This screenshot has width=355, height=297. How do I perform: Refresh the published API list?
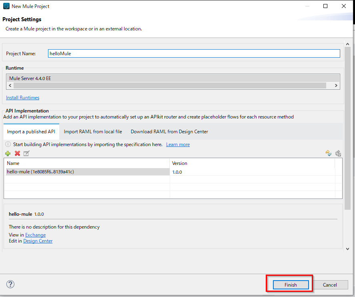(x=328, y=153)
